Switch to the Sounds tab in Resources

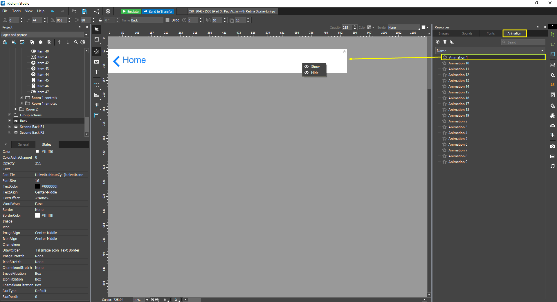pyautogui.click(x=467, y=33)
